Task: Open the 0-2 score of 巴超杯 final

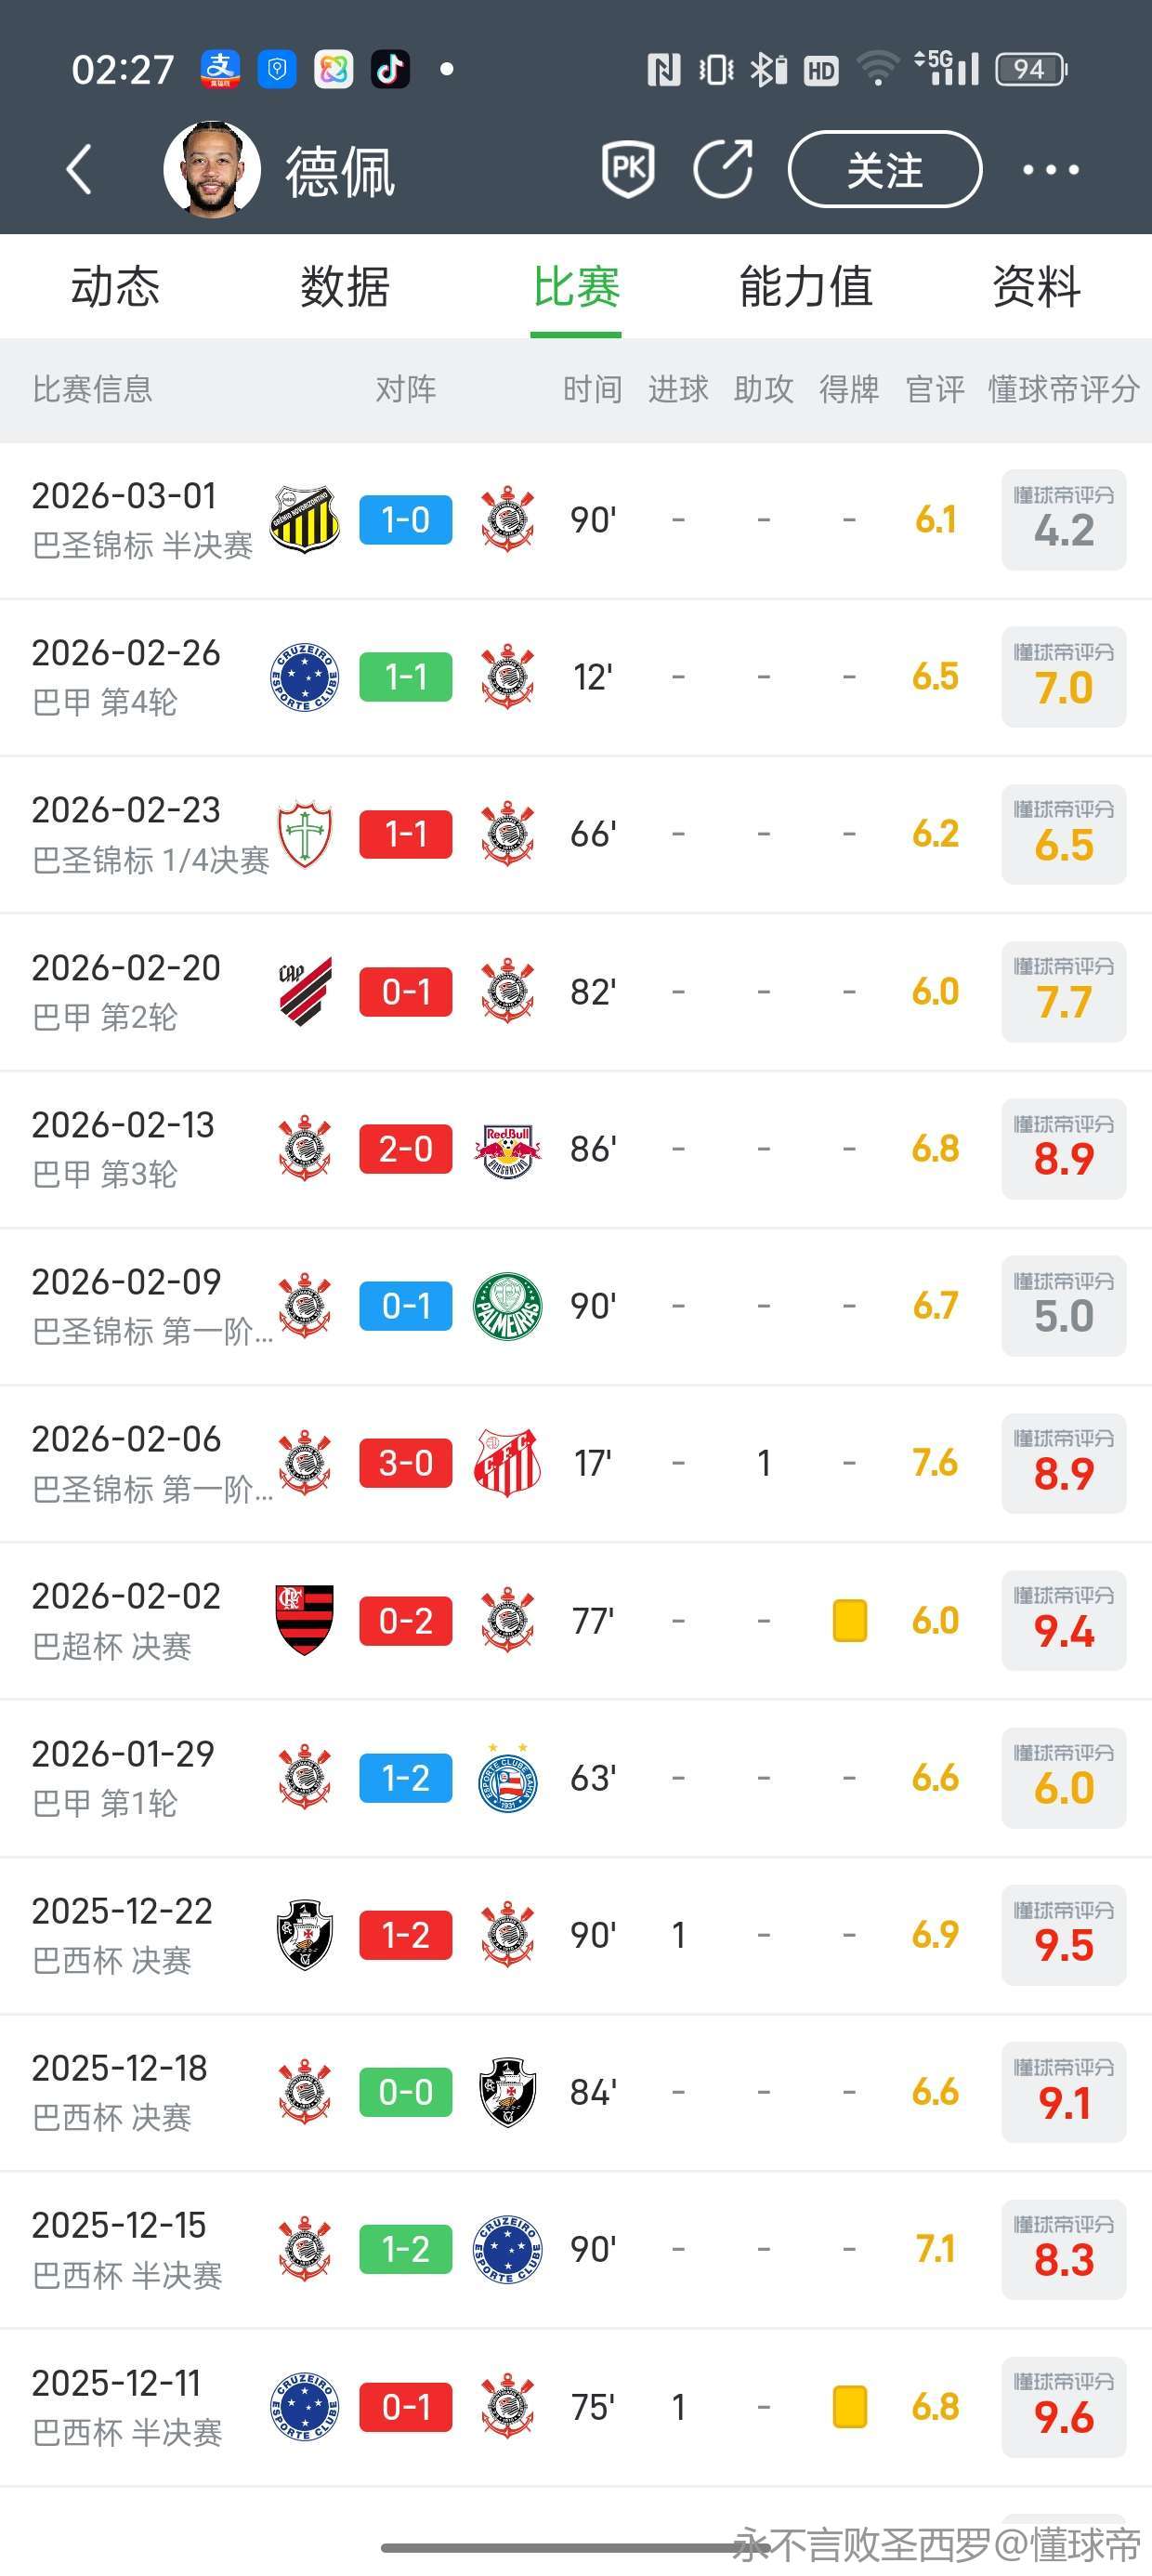Action: [x=405, y=1620]
